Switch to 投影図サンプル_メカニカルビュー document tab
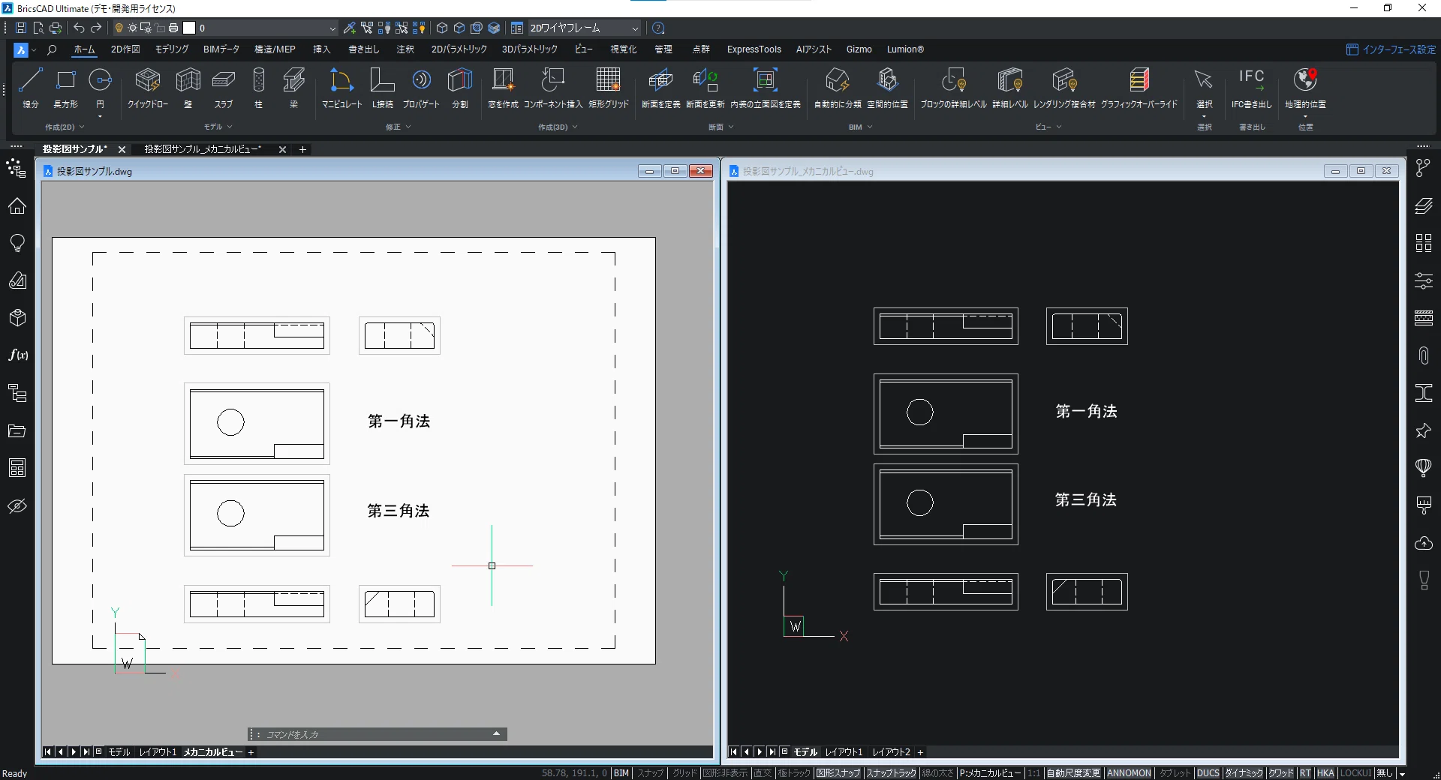The width and height of the screenshot is (1441, 780). (x=203, y=149)
